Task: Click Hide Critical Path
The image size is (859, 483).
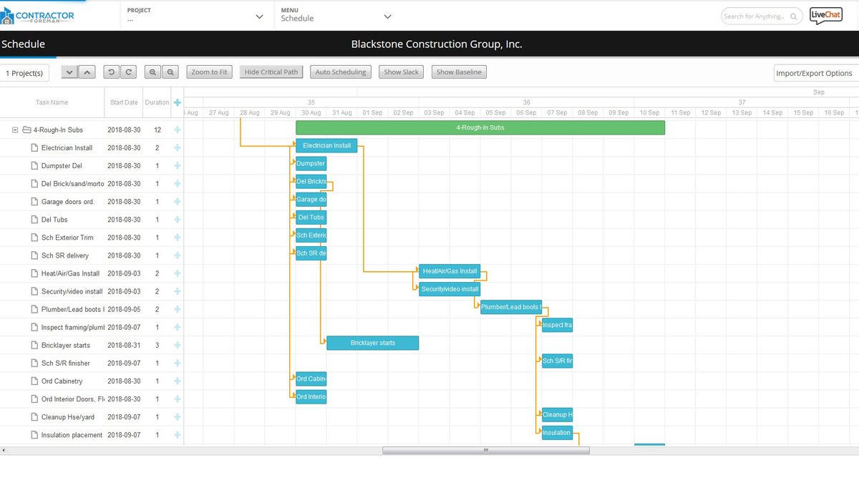Action: tap(271, 72)
